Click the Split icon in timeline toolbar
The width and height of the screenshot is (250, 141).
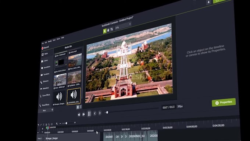(x=51, y=124)
